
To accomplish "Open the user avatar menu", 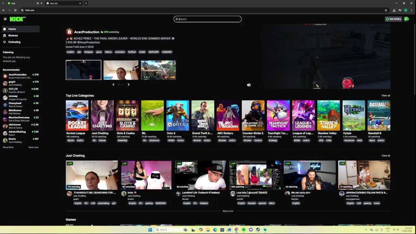I will click(x=406, y=19).
